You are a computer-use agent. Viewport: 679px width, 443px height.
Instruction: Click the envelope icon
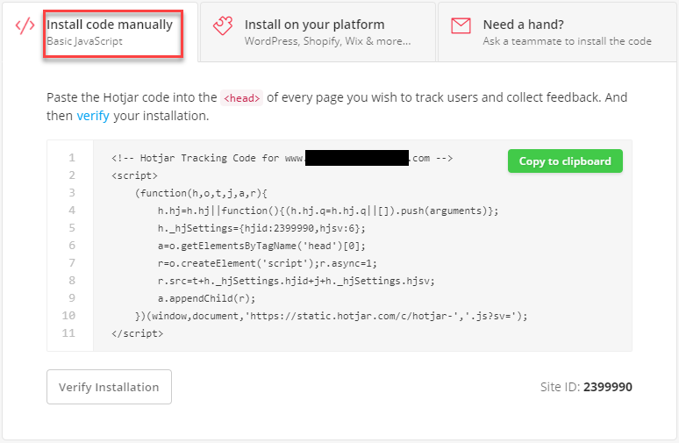pyautogui.click(x=461, y=25)
